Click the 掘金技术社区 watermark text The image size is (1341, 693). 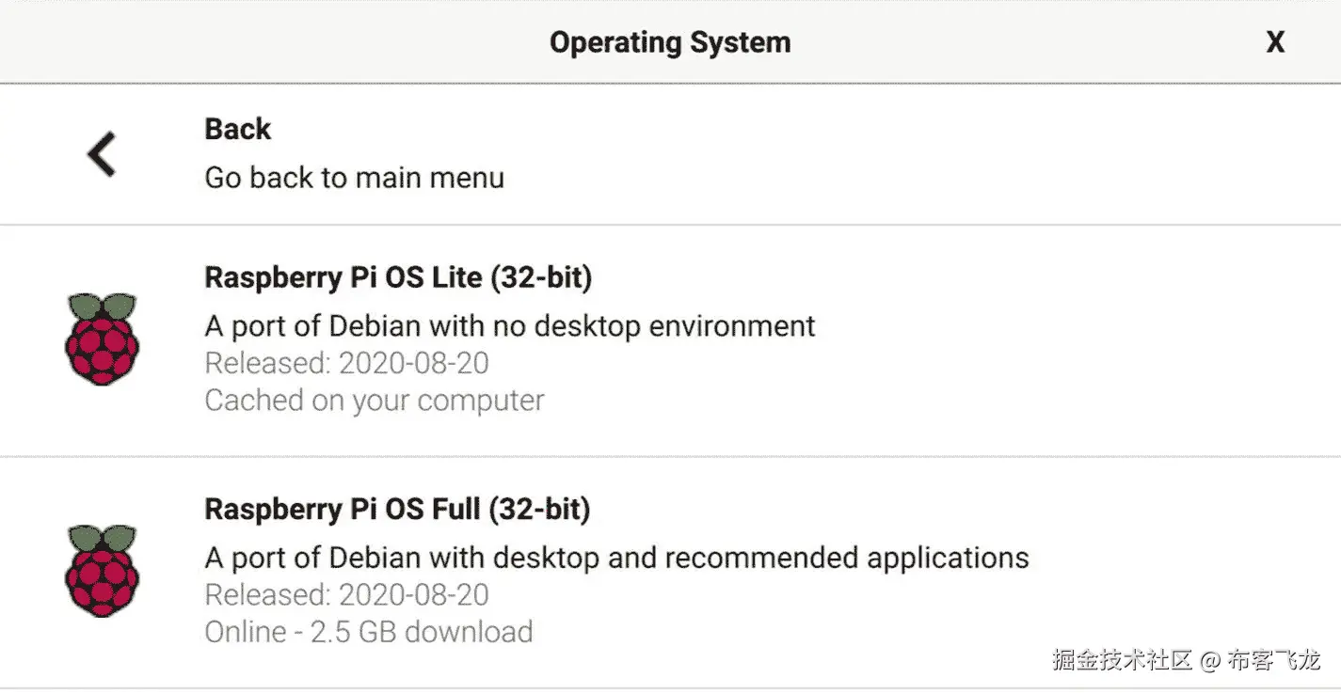1122,659
